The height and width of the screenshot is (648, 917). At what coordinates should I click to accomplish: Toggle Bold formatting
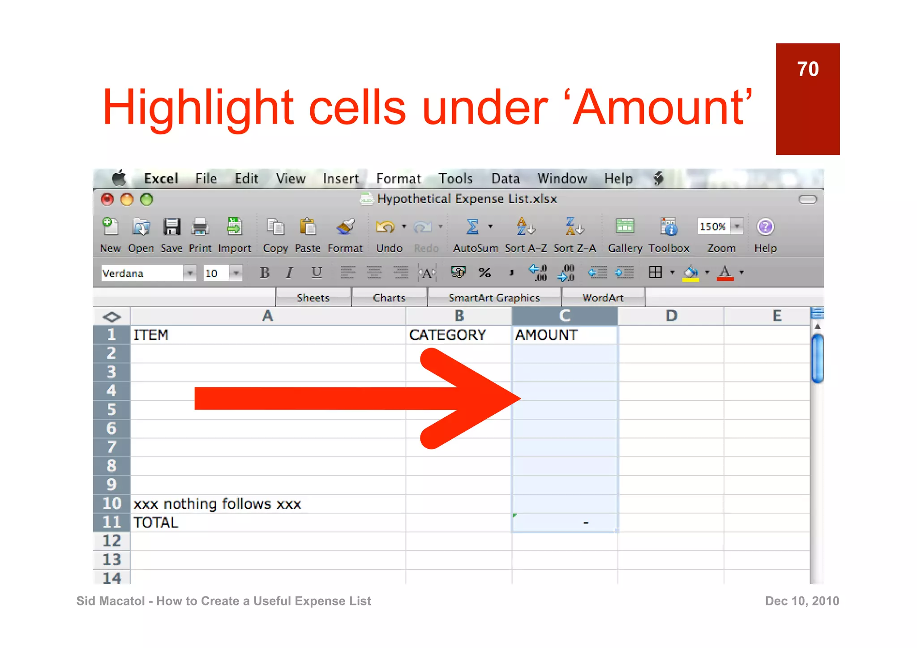[x=265, y=272]
